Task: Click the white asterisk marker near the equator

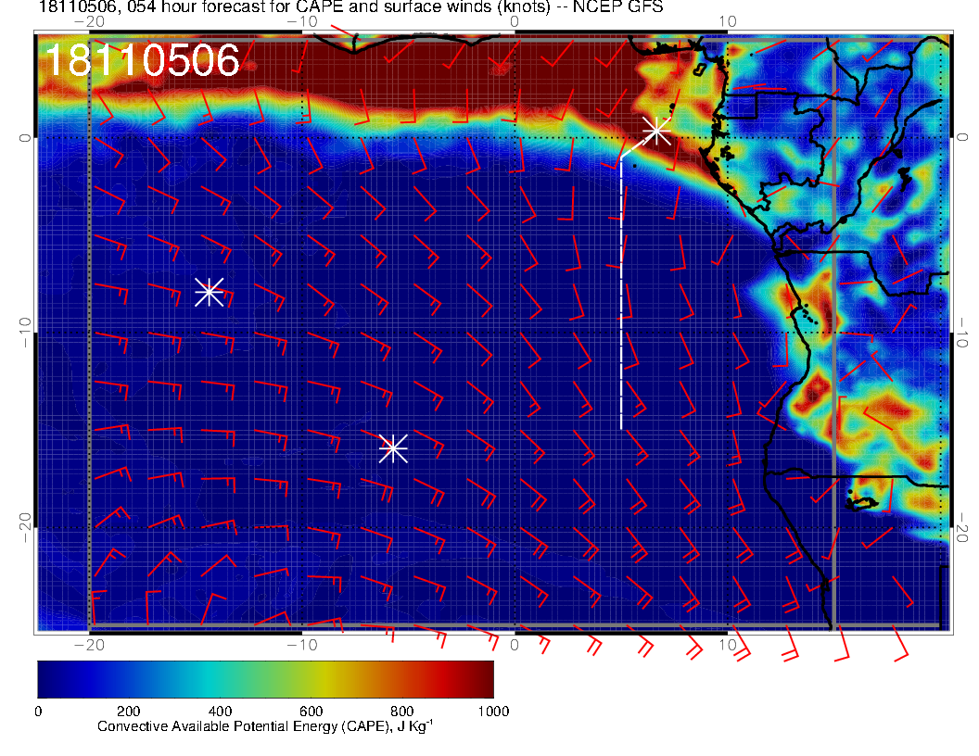Action: (656, 131)
